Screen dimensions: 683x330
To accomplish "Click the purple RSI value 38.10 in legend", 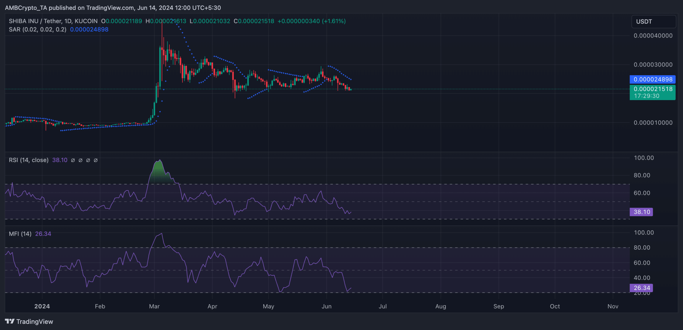I will (60, 160).
